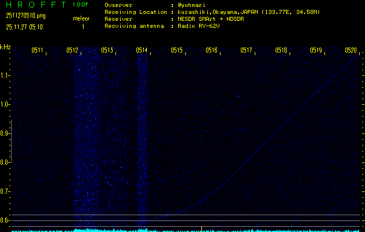Click the yellow meteor marker on the bottom level strip

[x=201, y=229]
